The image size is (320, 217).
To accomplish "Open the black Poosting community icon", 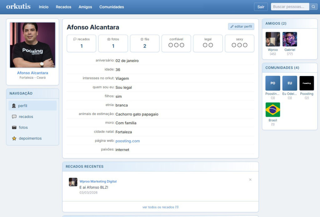I will pos(307,83).
